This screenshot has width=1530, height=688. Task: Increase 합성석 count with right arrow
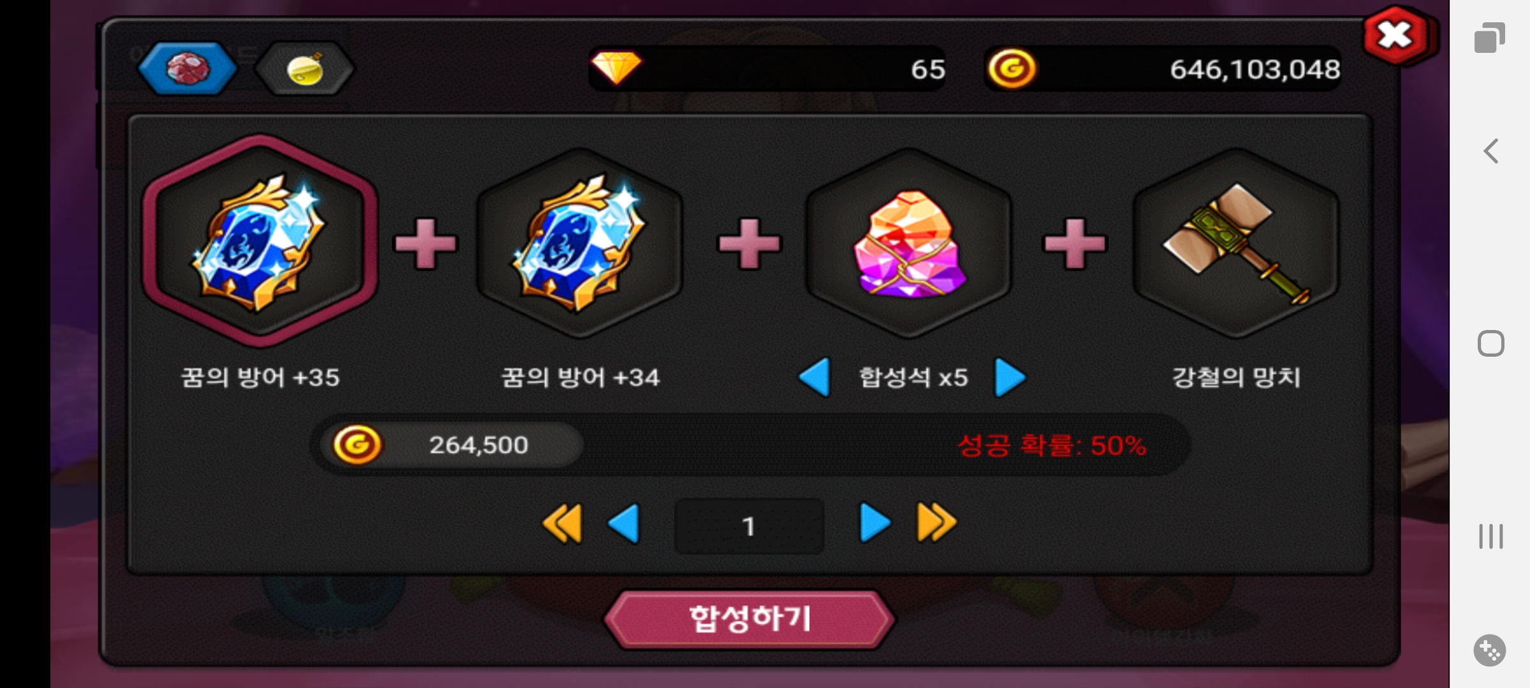point(1010,377)
